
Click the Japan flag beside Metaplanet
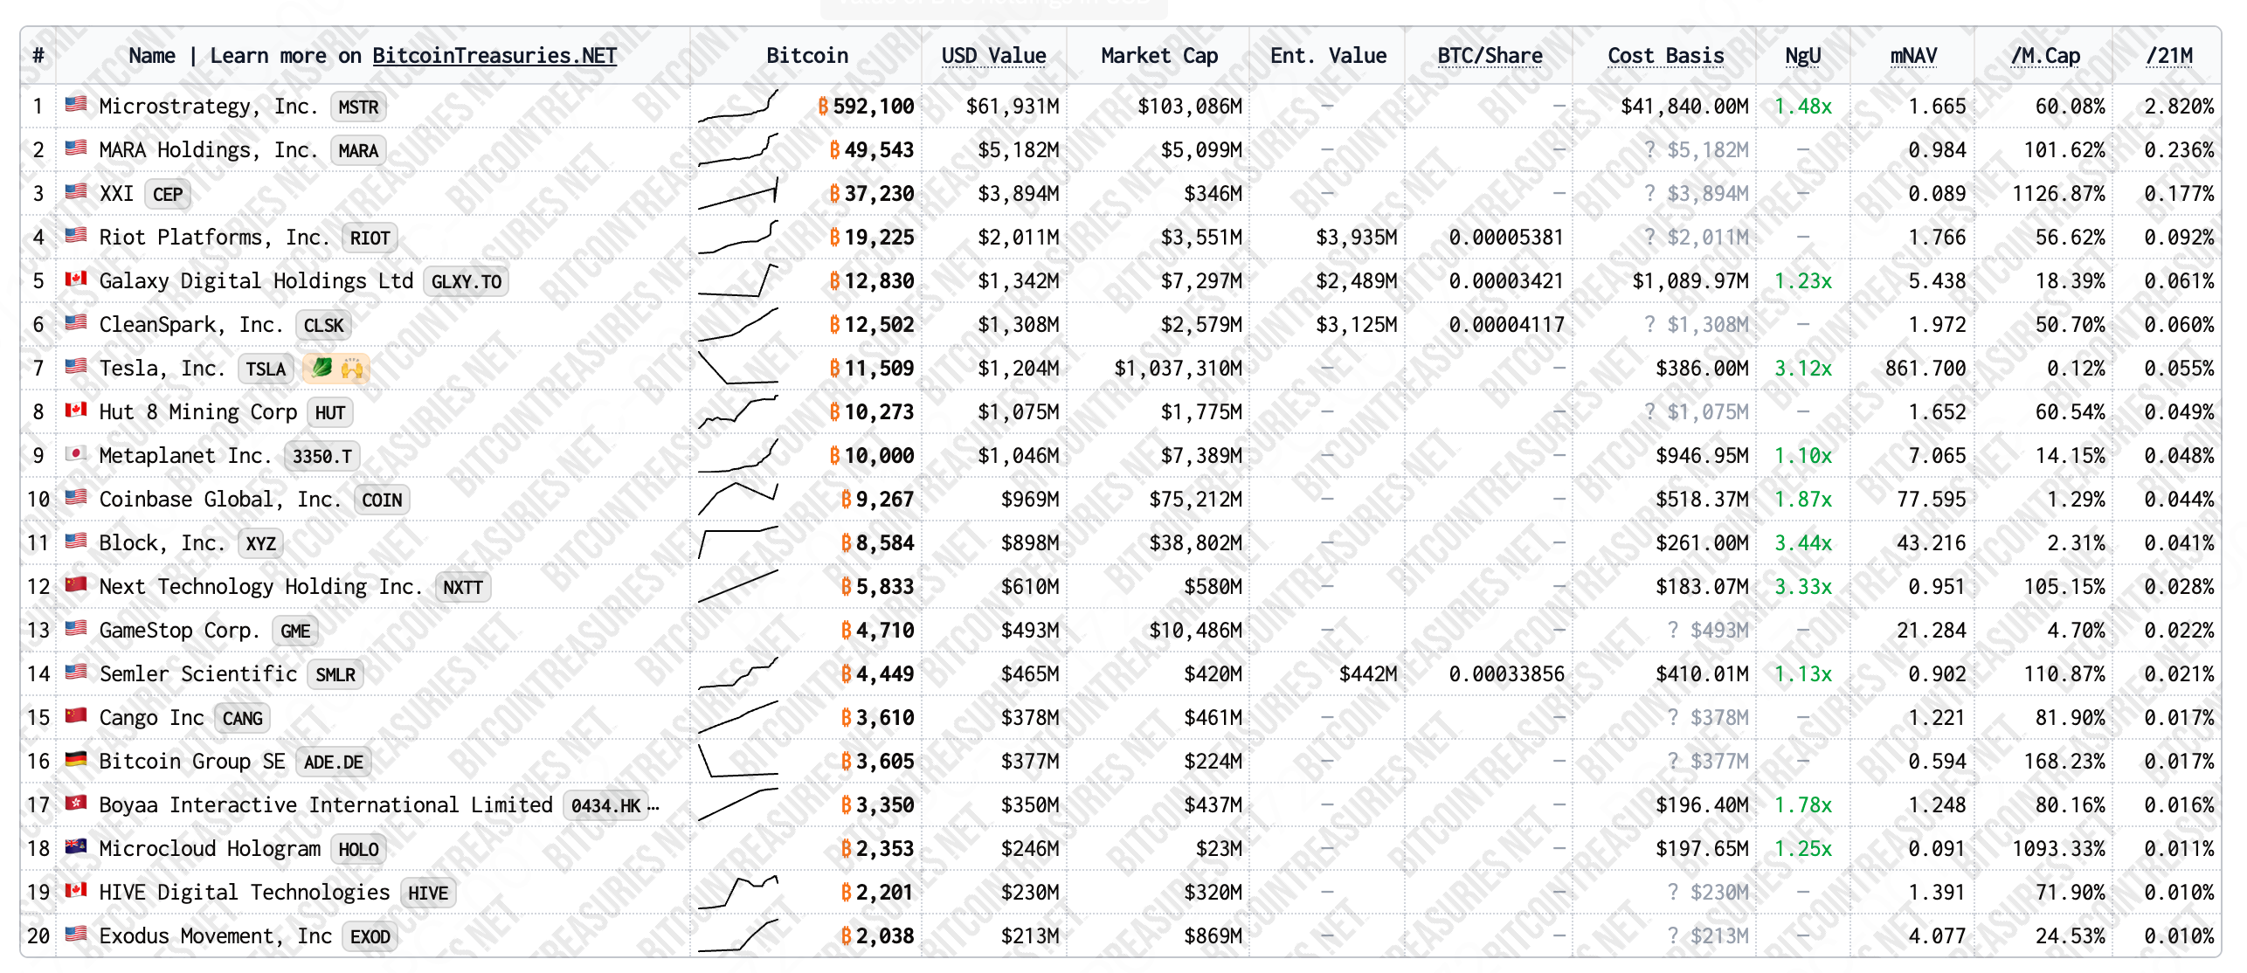pyautogui.click(x=76, y=454)
